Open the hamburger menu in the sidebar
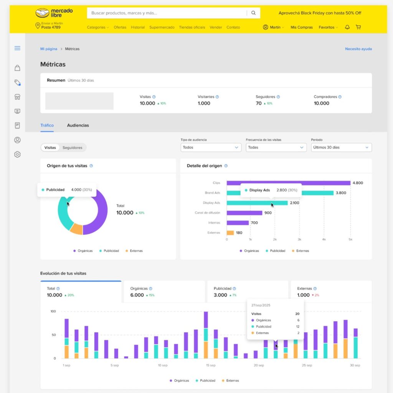 pos(17,48)
